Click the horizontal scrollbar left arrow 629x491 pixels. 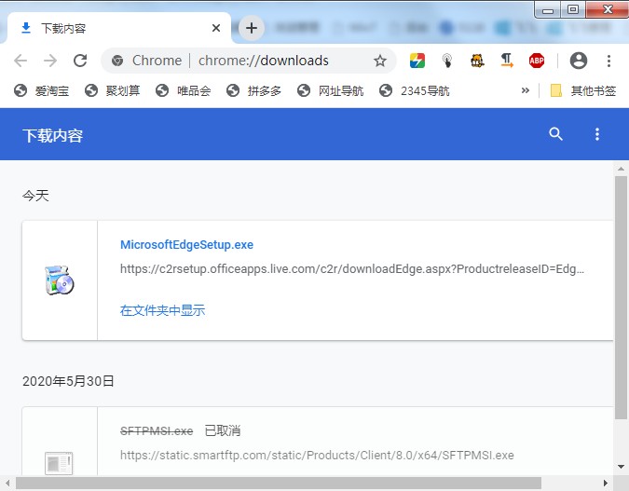[x=7, y=484]
